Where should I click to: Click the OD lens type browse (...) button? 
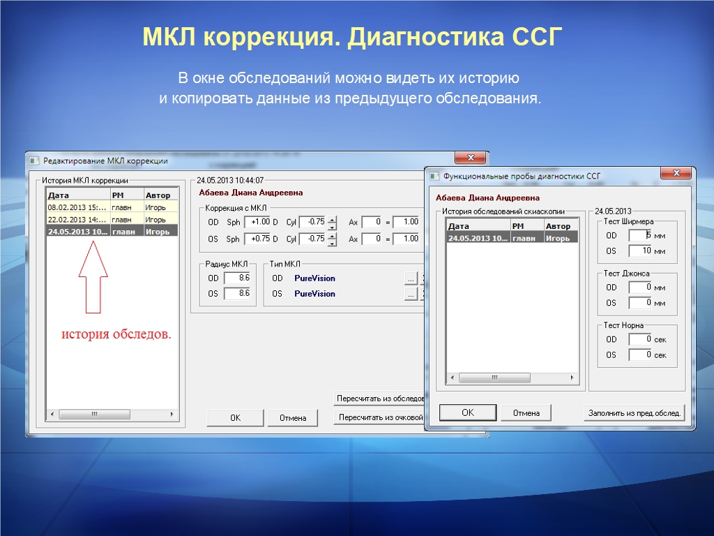[411, 278]
